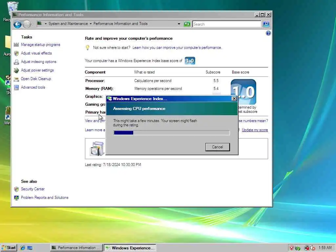Screen dimensions: 336x252
Task: Launch Internet Explorer from Quick Launch
Action: pyautogui.click(x=23, y=248)
